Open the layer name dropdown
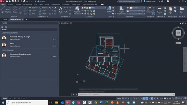This screenshot has height=105, width=187. 106,8
